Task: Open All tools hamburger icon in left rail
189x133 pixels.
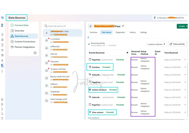Action: [2, 71]
